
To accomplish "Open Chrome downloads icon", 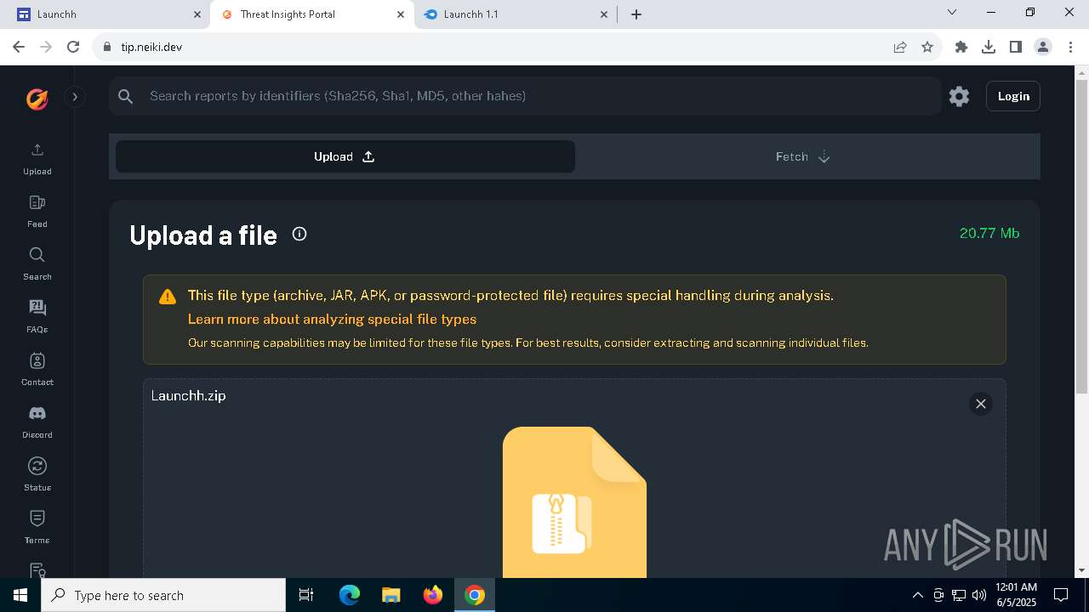I will [x=989, y=47].
